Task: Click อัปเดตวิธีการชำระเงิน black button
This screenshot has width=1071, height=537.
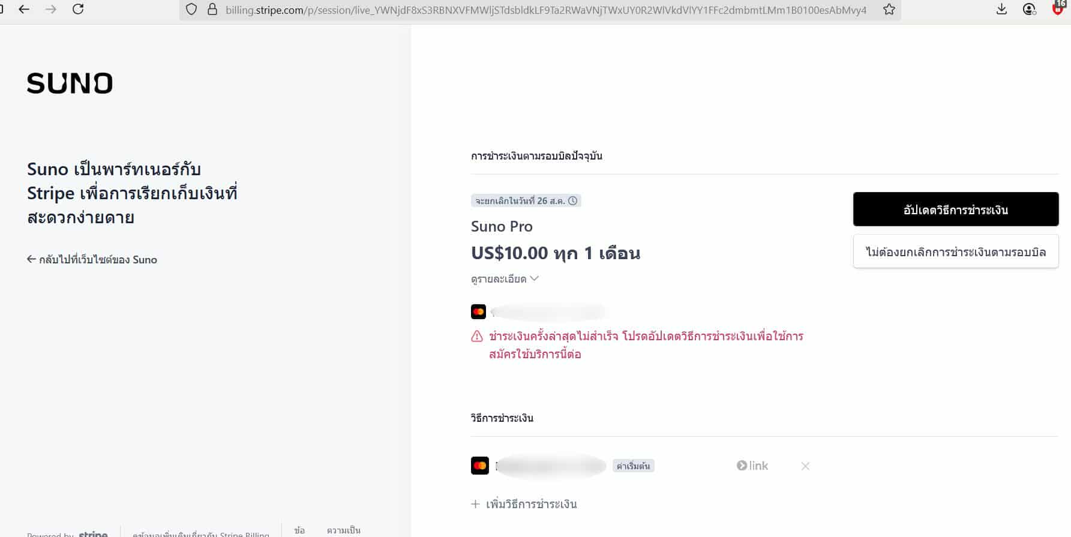Action: point(956,209)
